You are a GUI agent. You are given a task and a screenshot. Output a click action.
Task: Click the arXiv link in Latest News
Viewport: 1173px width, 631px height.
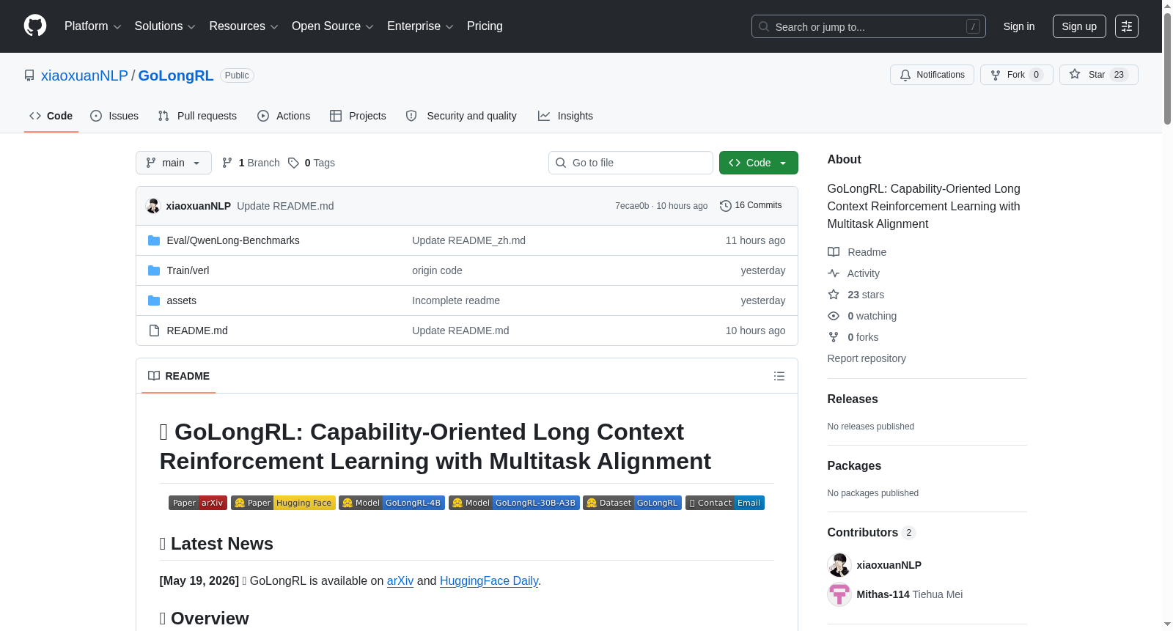click(x=400, y=581)
